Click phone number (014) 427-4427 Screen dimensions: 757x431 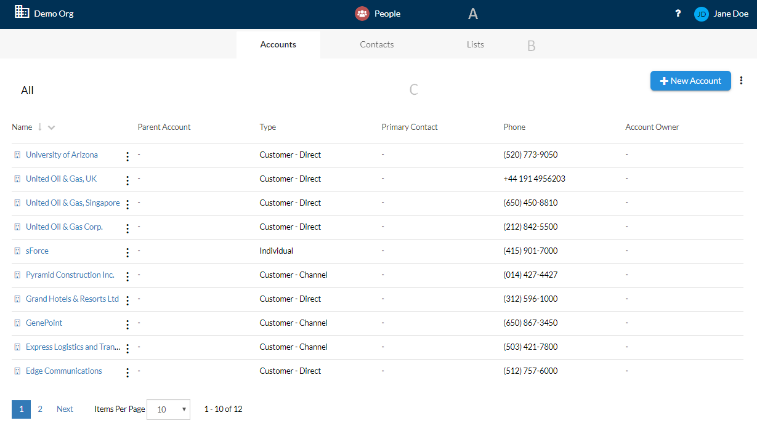530,275
